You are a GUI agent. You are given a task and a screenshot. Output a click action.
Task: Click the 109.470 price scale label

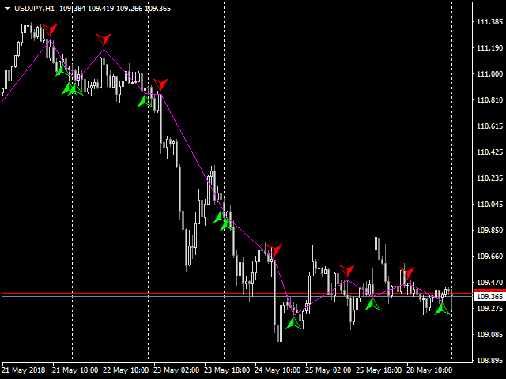coord(489,283)
